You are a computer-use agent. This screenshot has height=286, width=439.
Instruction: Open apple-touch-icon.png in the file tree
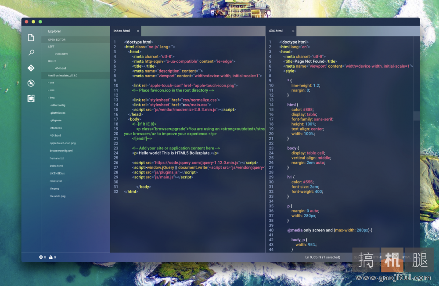point(63,143)
